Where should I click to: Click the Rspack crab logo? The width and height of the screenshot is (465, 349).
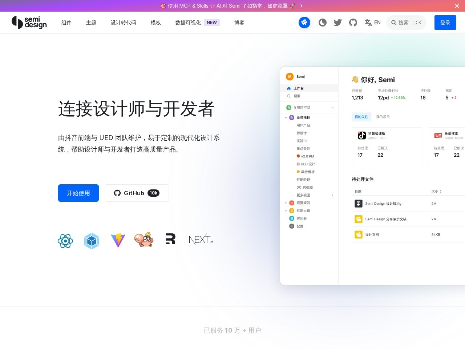point(144,240)
